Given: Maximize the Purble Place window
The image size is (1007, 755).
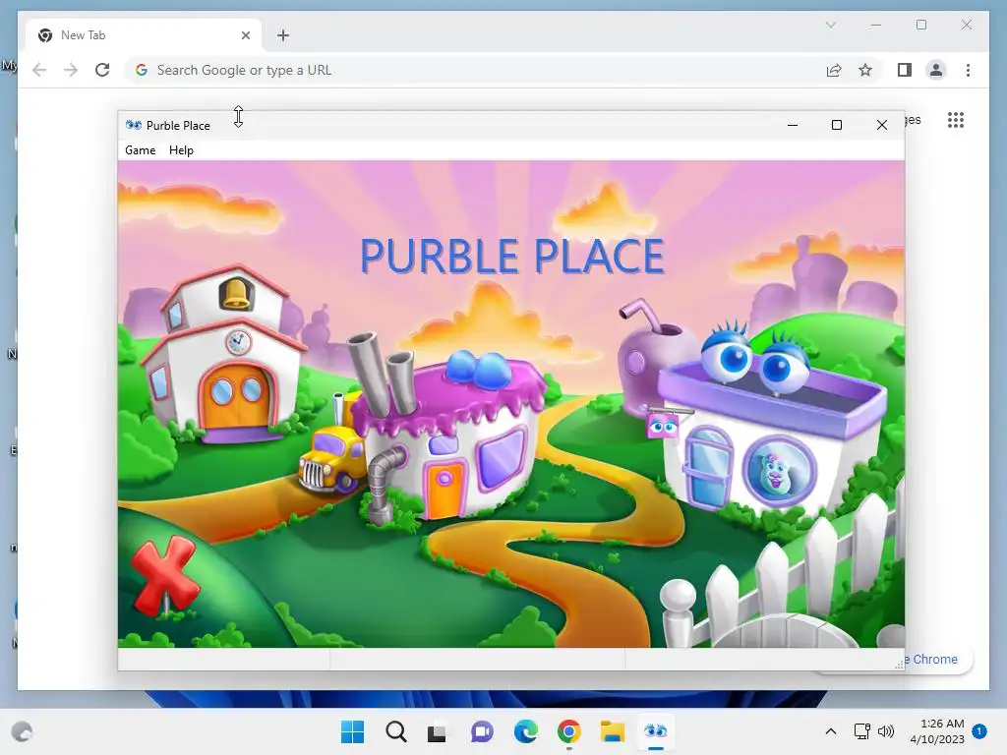Looking at the screenshot, I should tap(837, 125).
